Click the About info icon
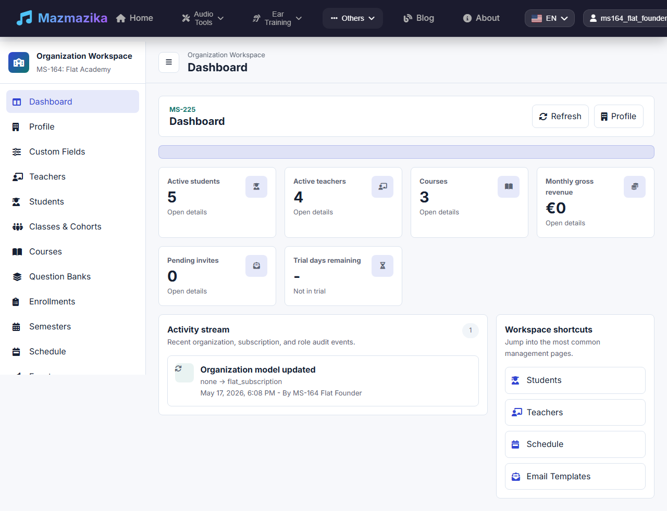This screenshot has width=667, height=511. click(467, 18)
